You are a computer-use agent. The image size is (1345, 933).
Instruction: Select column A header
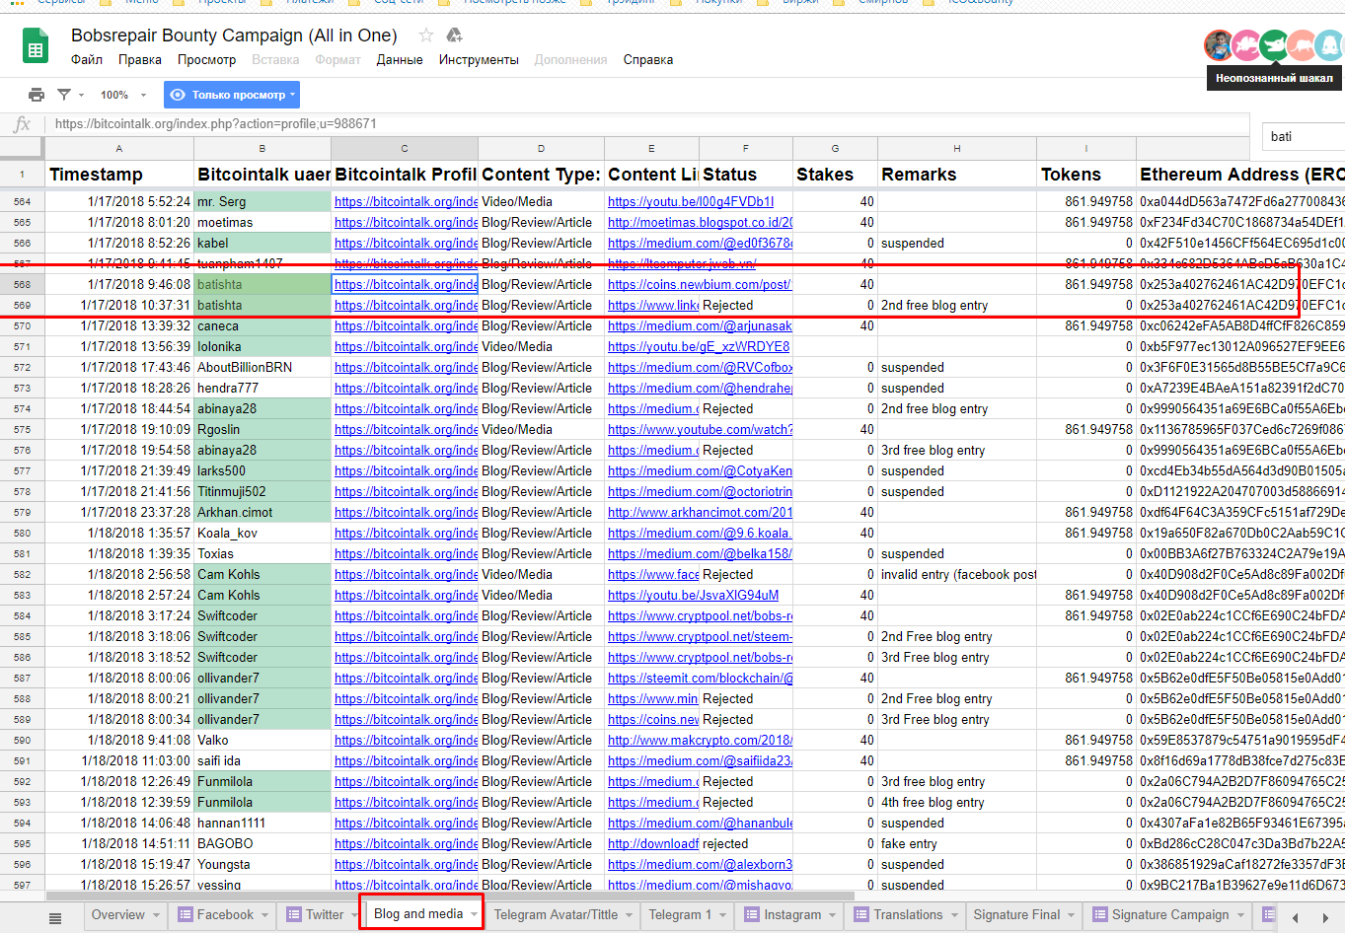[x=119, y=148]
